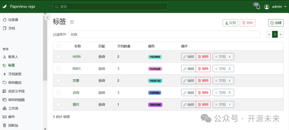The width and height of the screenshot is (289, 130).
Task: Edit the A006 tag
Action: click(x=189, y=57)
